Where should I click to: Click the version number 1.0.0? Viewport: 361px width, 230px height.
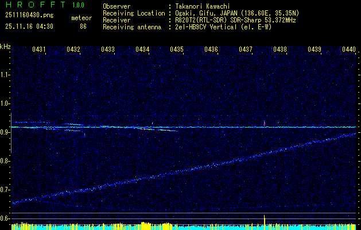click(x=78, y=5)
